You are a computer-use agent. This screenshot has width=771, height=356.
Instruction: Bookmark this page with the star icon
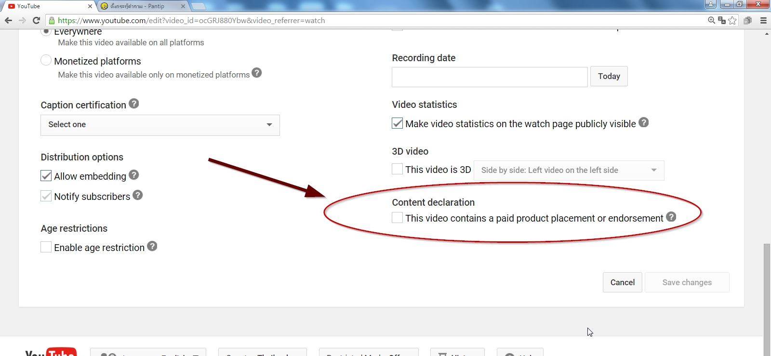pos(732,20)
